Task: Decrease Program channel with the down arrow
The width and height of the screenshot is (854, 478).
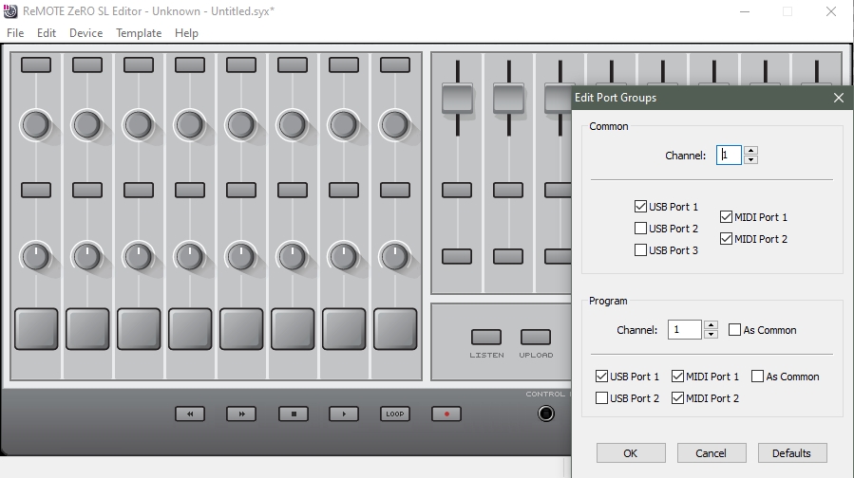Action: 711,335
